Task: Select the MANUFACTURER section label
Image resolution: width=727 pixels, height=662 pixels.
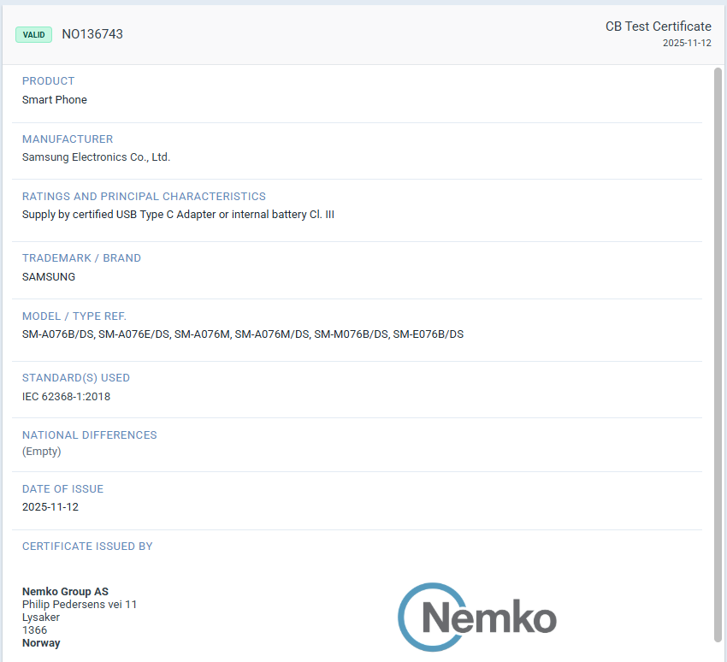Action: pyautogui.click(x=68, y=139)
